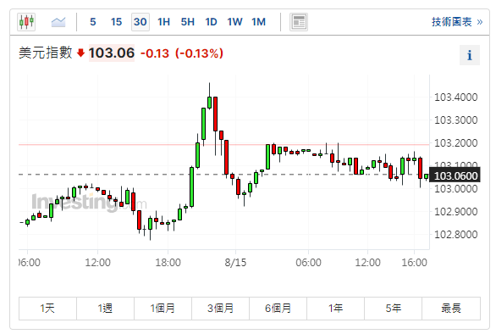Choose the 5H interval

(187, 22)
